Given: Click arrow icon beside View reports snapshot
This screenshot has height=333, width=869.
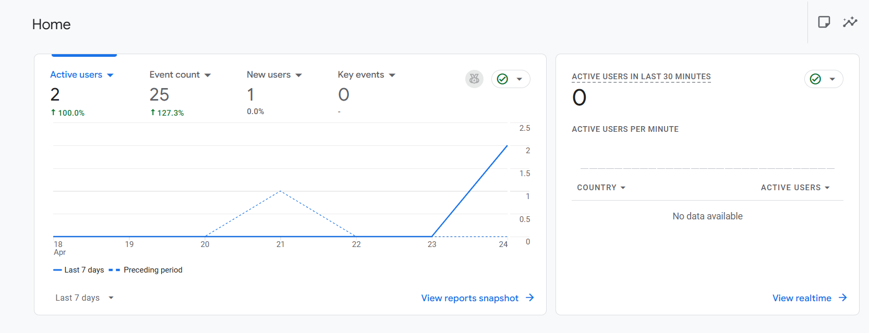Looking at the screenshot, I should pos(530,298).
